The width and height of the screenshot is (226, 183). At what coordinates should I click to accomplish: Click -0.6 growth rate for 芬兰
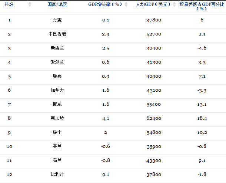click(106, 146)
